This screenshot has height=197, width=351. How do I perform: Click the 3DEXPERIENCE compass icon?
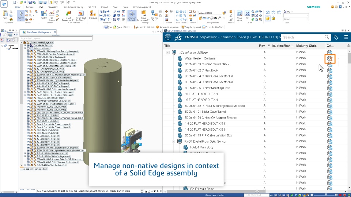point(168,37)
